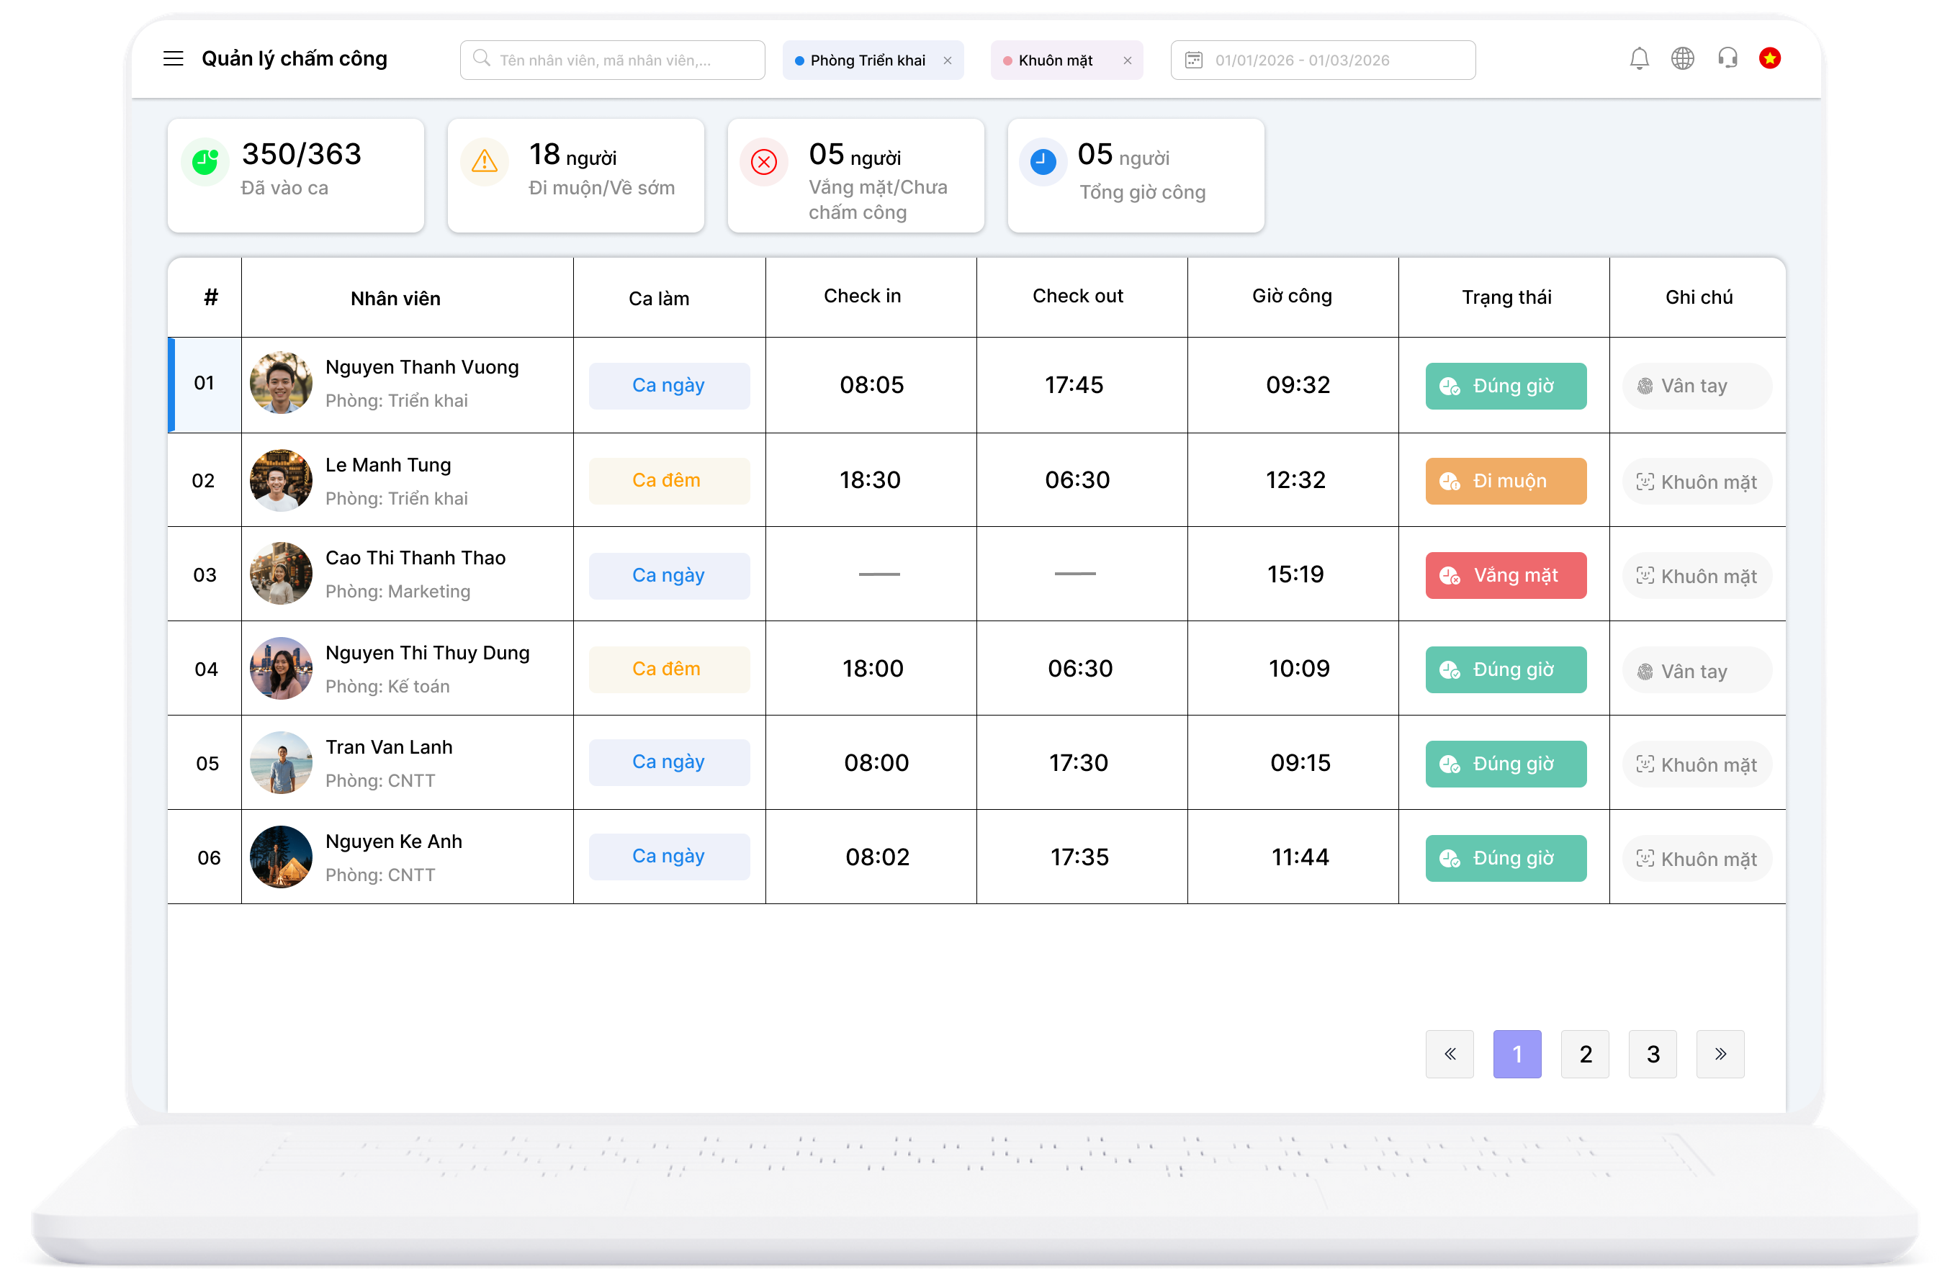The height and width of the screenshot is (1277, 1950).
Task: Click the calendar icon in date field
Action: tap(1194, 60)
